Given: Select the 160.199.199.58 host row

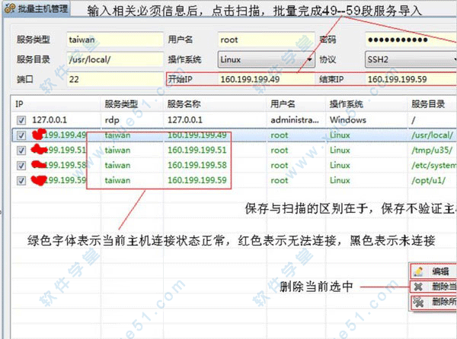Looking at the screenshot, I should point(198,165).
